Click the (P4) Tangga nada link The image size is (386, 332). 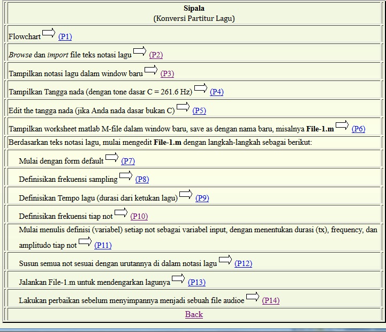point(217,92)
